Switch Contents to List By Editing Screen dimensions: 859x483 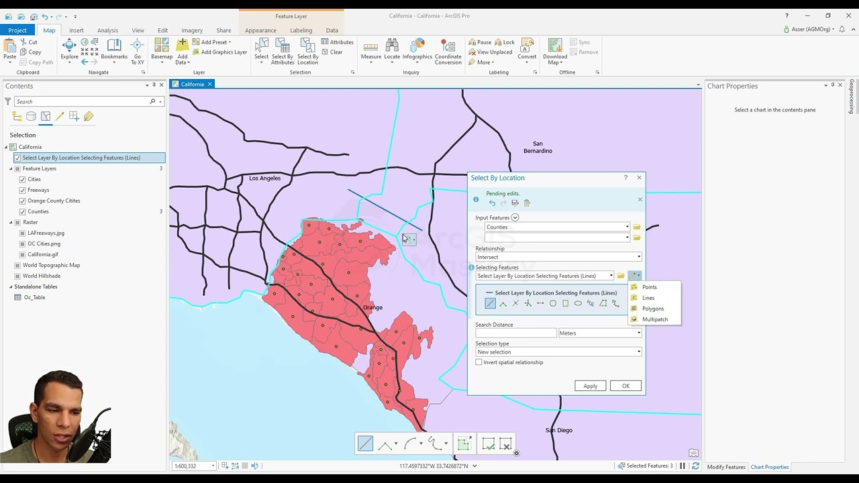[60, 117]
